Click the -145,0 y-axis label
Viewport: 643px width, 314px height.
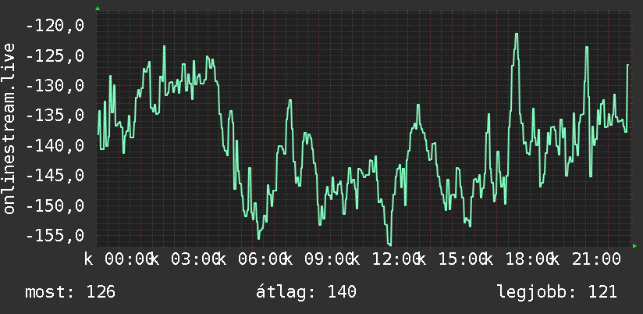pos(55,176)
